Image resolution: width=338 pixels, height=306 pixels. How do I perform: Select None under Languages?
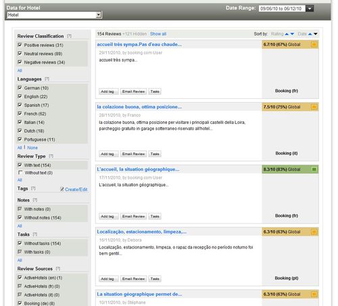(32, 148)
